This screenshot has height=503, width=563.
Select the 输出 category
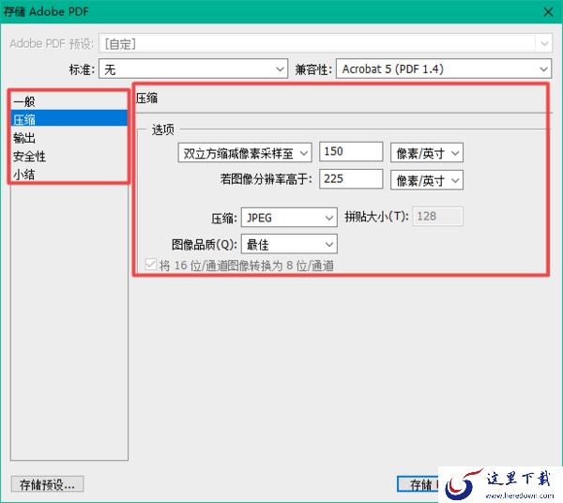point(68,138)
